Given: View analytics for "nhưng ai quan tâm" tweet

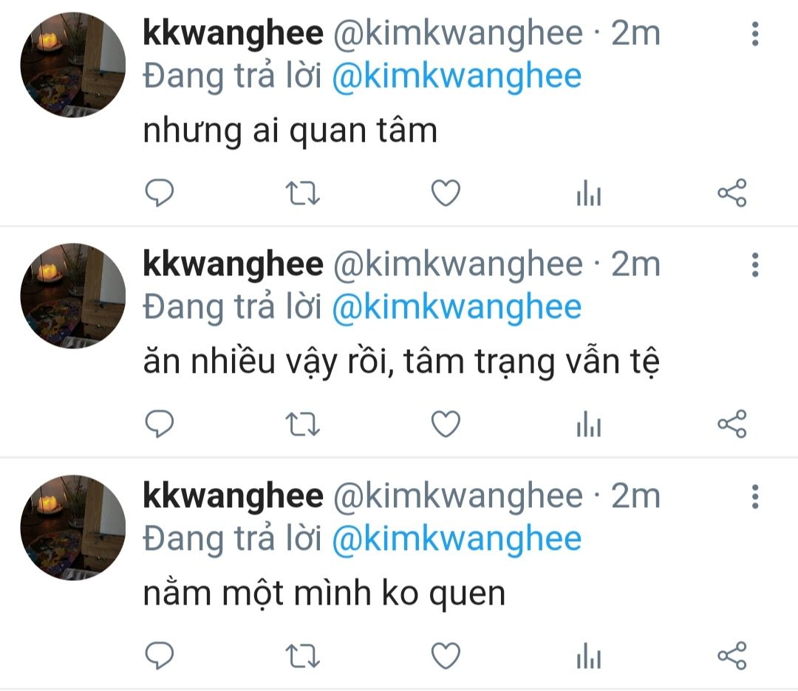Looking at the screenshot, I should click(589, 193).
